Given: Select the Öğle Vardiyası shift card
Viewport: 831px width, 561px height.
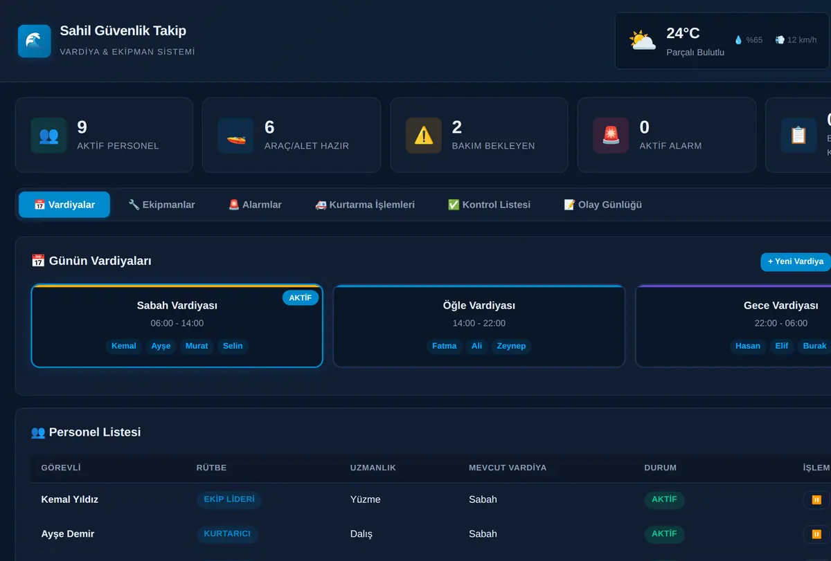Looking at the screenshot, I should pos(479,326).
